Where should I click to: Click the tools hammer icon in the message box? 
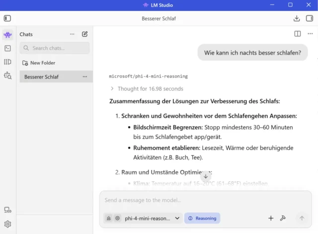283,218
